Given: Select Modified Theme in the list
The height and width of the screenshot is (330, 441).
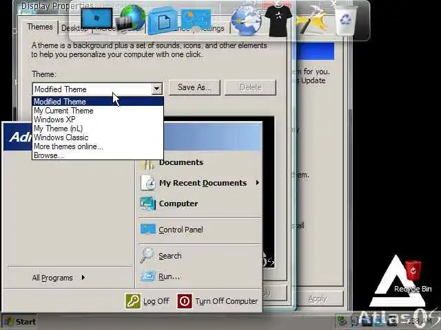Looking at the screenshot, I should point(98,102).
